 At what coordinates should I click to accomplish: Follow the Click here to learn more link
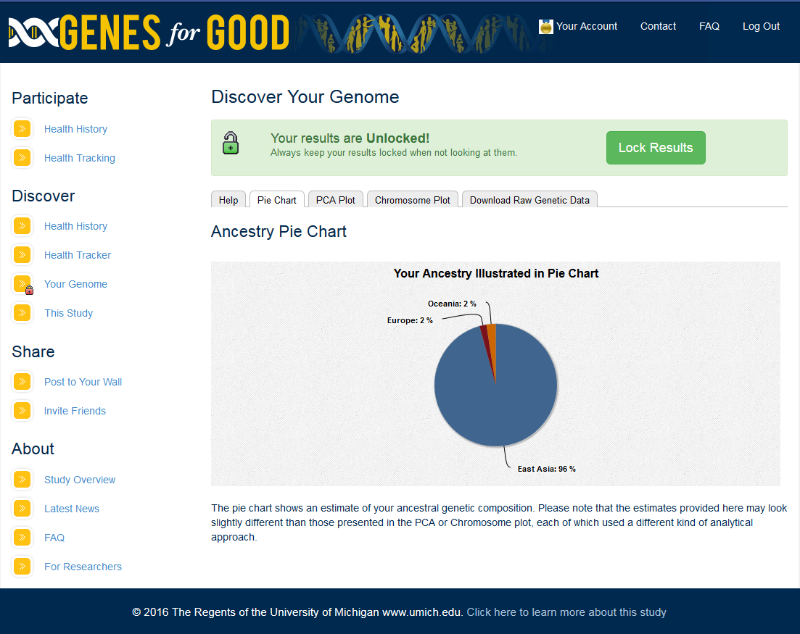566,612
